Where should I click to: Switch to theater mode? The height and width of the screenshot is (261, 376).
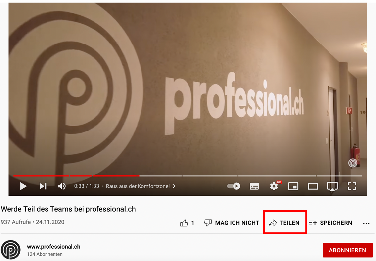tap(313, 186)
